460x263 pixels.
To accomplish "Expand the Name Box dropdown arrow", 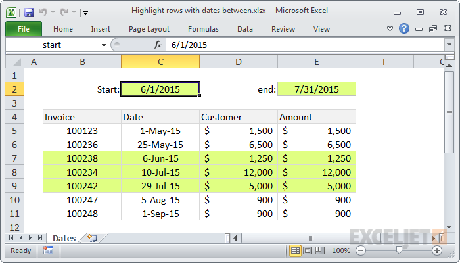I will coord(104,45).
